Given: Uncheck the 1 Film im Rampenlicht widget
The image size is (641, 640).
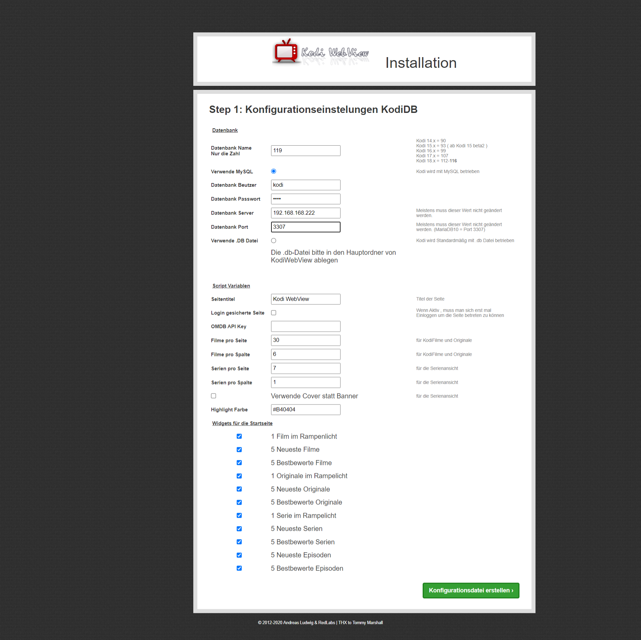Looking at the screenshot, I should click(239, 436).
